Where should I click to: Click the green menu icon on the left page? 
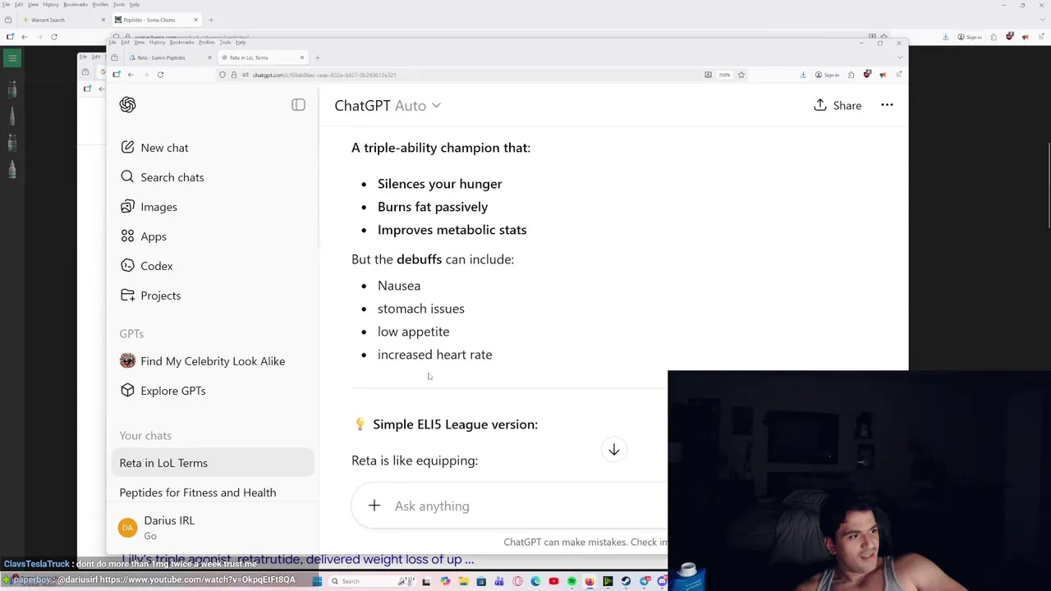tap(12, 58)
